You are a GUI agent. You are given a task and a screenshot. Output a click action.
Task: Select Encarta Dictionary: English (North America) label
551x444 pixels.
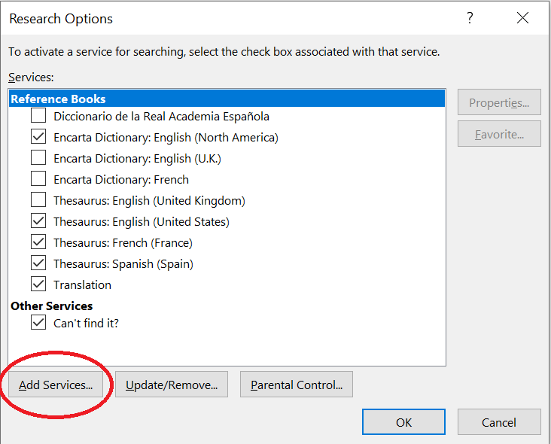(166, 138)
